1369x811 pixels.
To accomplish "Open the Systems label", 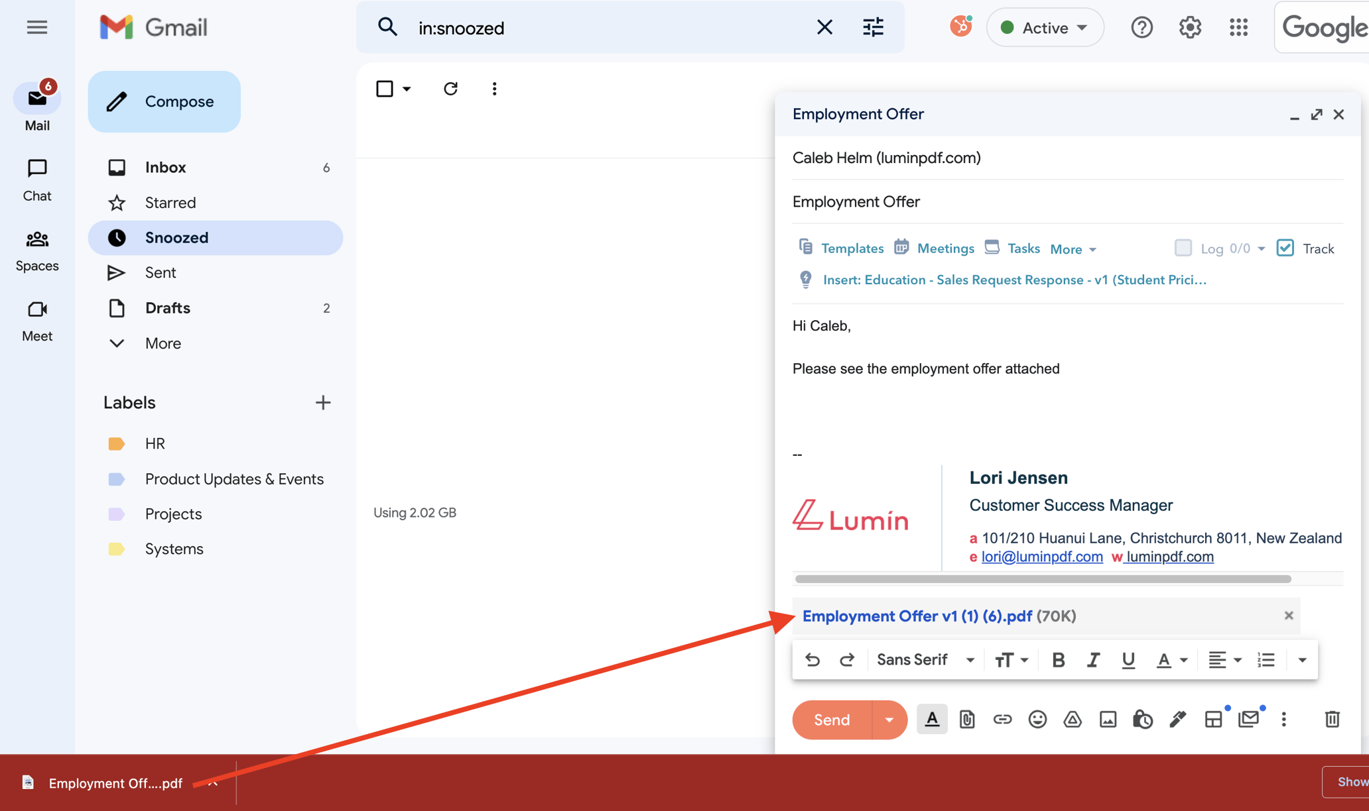I will tap(174, 549).
